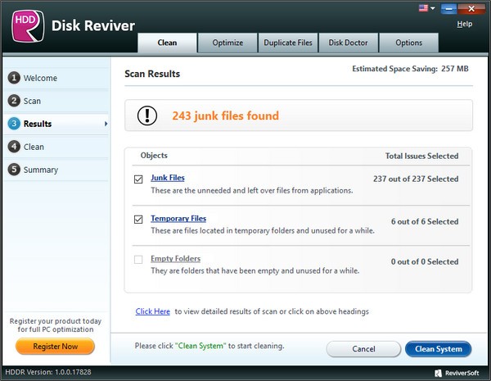Click the step 2 Scan number icon
491x381 pixels.
click(14, 102)
